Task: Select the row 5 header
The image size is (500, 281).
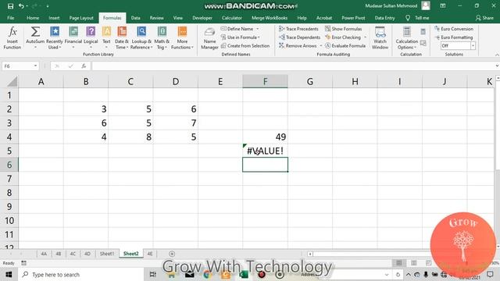Action: click(9, 151)
